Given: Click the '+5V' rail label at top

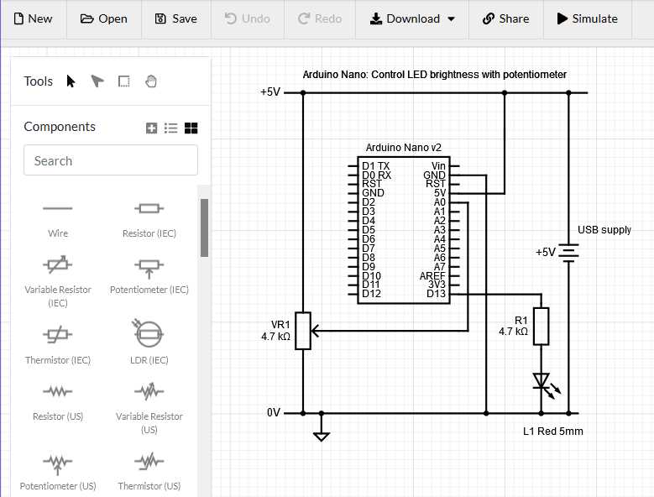Looking at the screenshot, I should (x=270, y=92).
